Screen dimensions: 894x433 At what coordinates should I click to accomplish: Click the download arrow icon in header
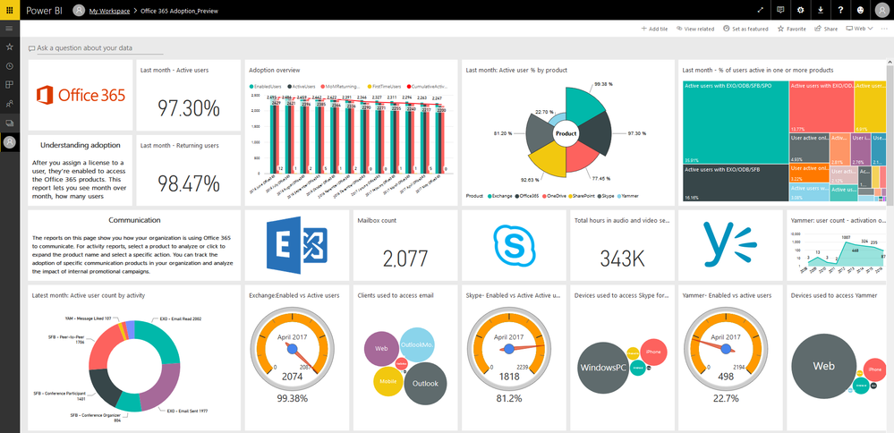(x=821, y=10)
